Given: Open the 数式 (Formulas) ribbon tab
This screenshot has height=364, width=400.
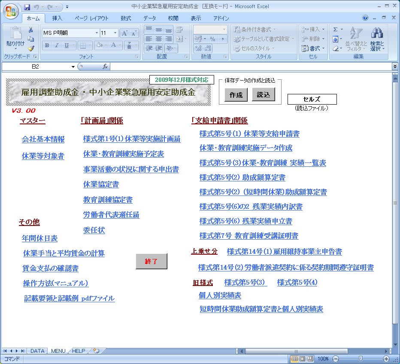Looking at the screenshot, I should click(x=126, y=18).
